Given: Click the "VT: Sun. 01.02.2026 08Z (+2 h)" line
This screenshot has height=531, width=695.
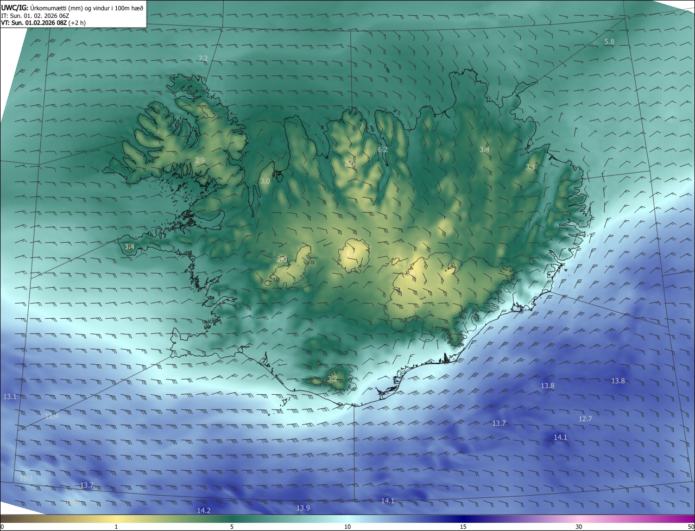Looking at the screenshot, I should (x=43, y=23).
